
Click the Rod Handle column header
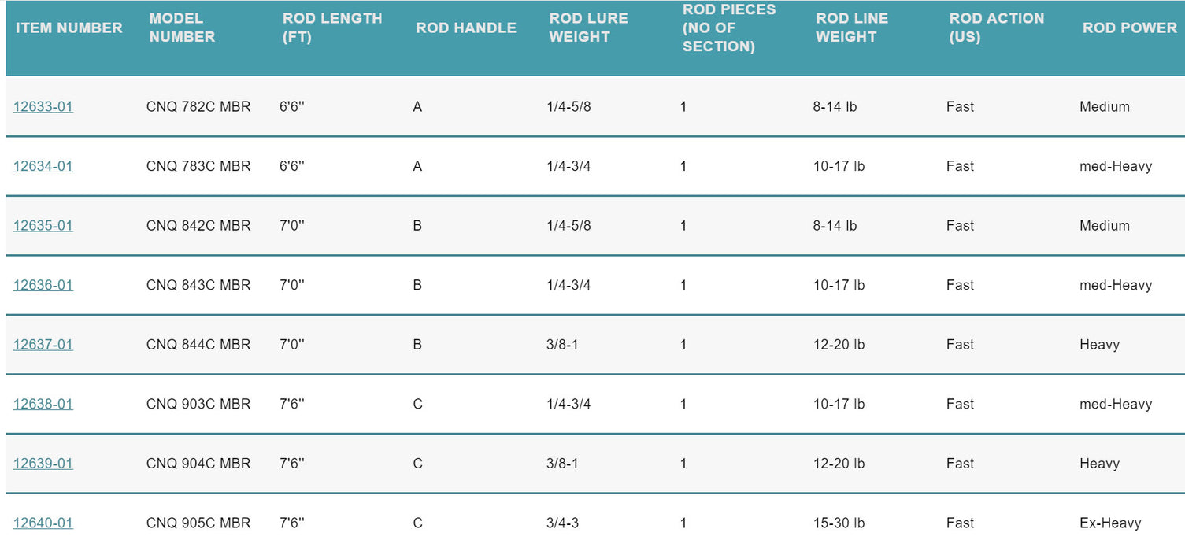(x=466, y=28)
